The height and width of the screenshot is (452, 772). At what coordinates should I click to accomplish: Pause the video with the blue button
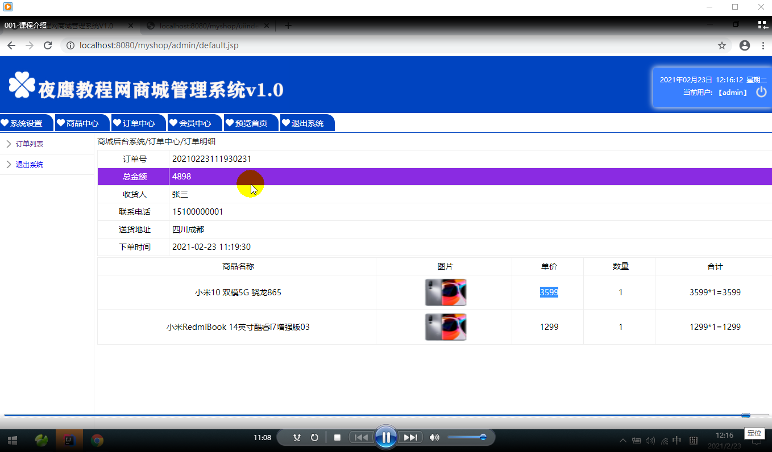coord(385,437)
